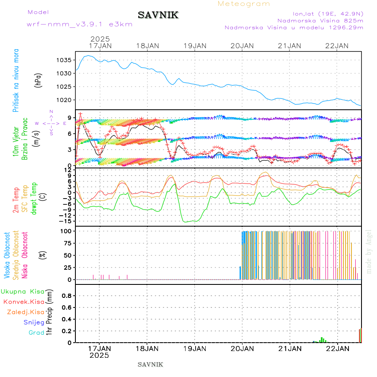Click the Konvek.Kisa legend entry
Screen dimensions: 377x377
click(24, 302)
